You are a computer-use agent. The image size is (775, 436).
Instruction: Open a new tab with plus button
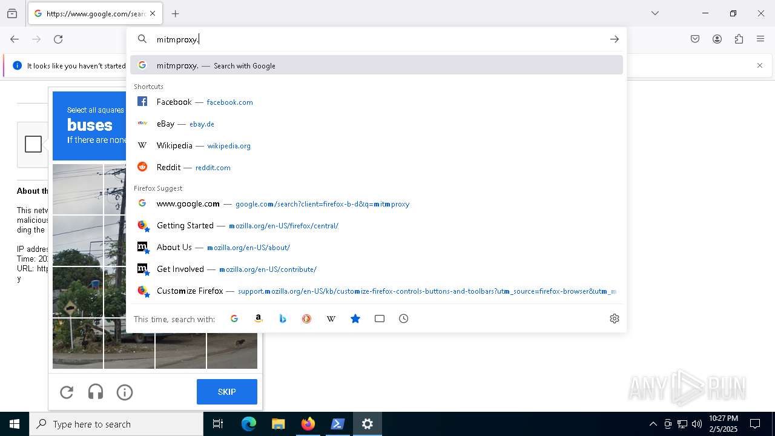(175, 13)
